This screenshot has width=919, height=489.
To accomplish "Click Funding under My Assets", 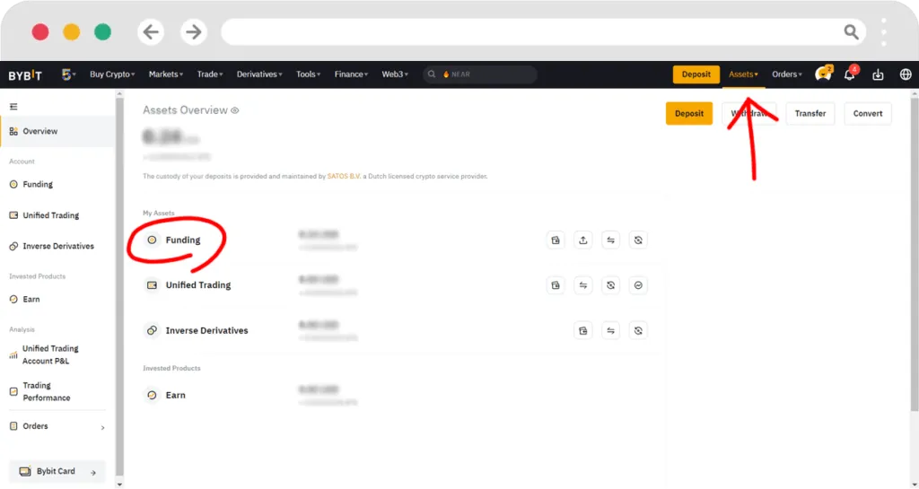I will 183,240.
